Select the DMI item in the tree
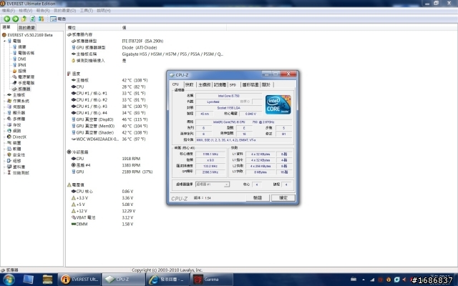 point(19,59)
